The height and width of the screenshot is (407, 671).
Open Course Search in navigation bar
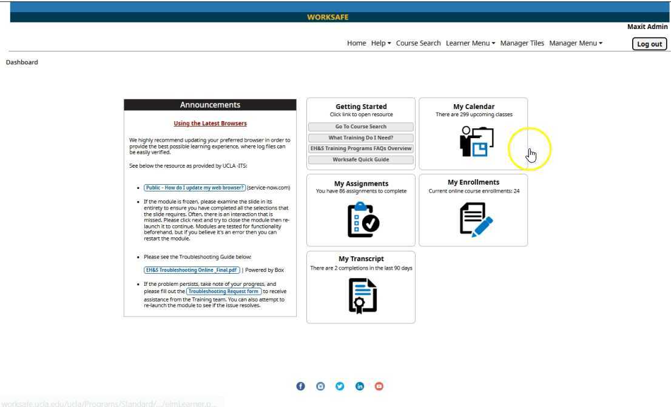[418, 43]
